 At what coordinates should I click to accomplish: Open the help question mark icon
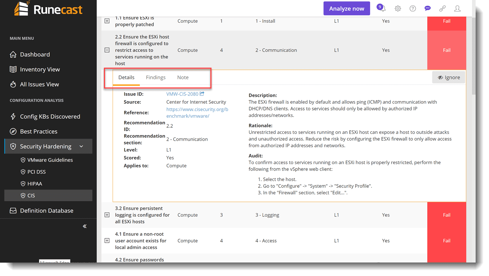pos(413,9)
